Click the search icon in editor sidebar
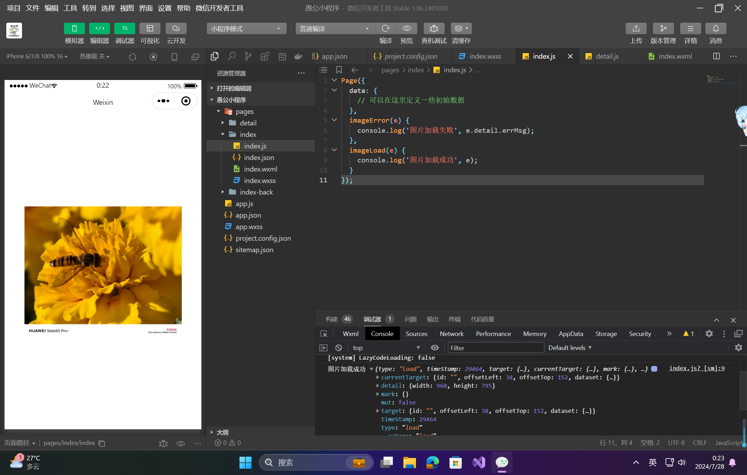Viewport: 747px width, 475px height. pos(231,56)
